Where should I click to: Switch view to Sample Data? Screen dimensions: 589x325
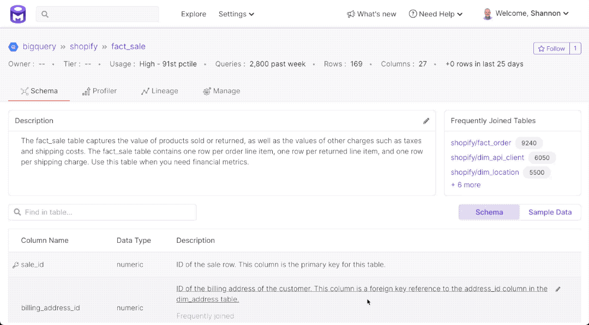pos(550,212)
